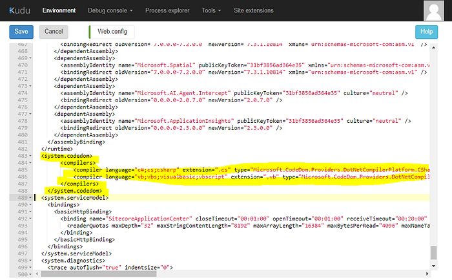Click the <system.serviceModel> opening tag
452x280 pixels.
coord(75,198)
